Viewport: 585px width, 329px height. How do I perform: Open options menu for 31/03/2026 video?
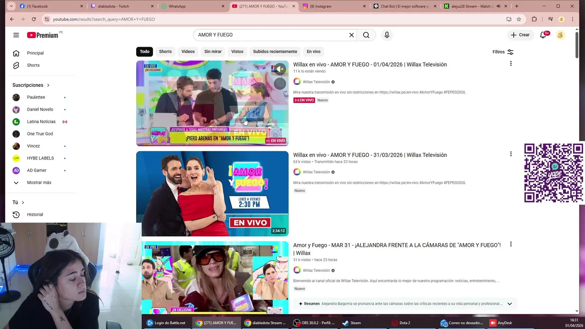point(511,154)
